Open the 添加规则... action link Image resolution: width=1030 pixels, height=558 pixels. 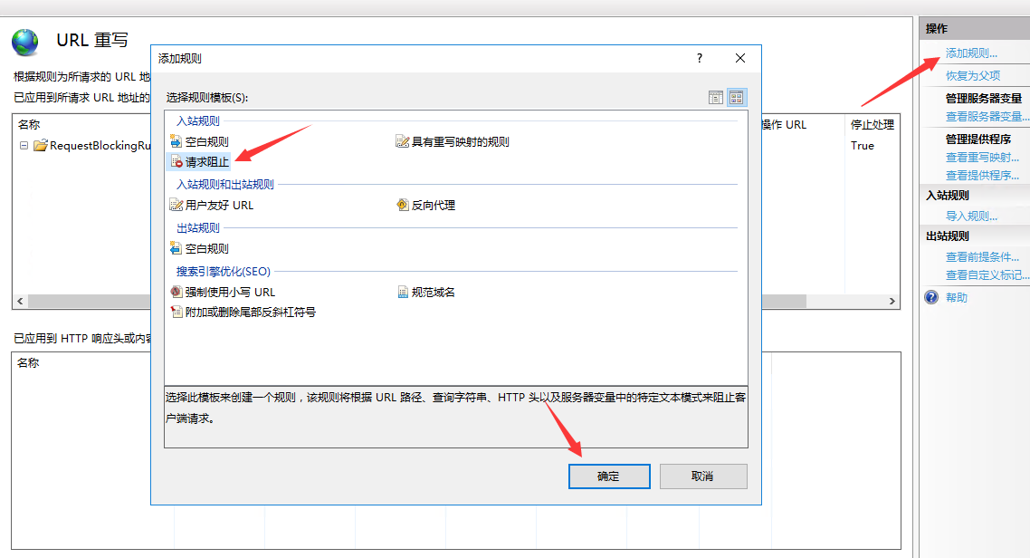(971, 53)
